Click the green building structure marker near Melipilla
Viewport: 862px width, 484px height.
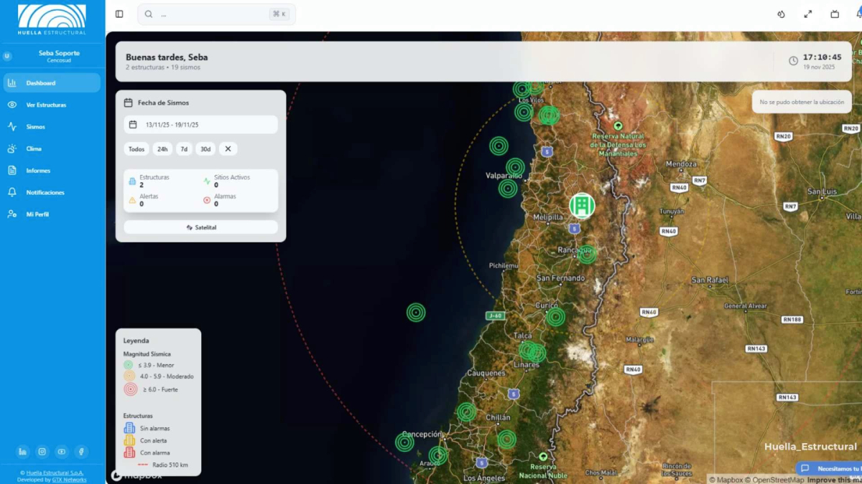click(582, 206)
